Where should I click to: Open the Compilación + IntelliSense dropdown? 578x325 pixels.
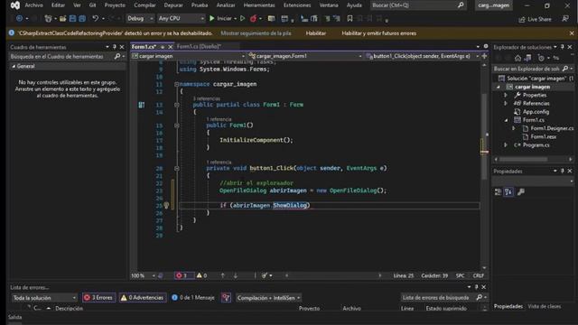pyautogui.click(x=268, y=298)
